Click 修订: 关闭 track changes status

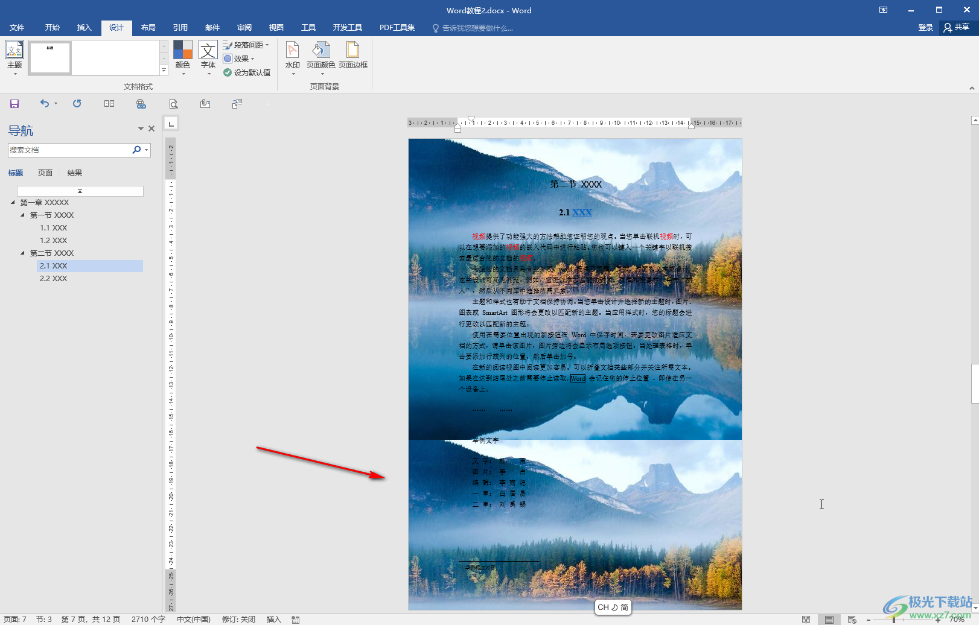pyautogui.click(x=238, y=619)
